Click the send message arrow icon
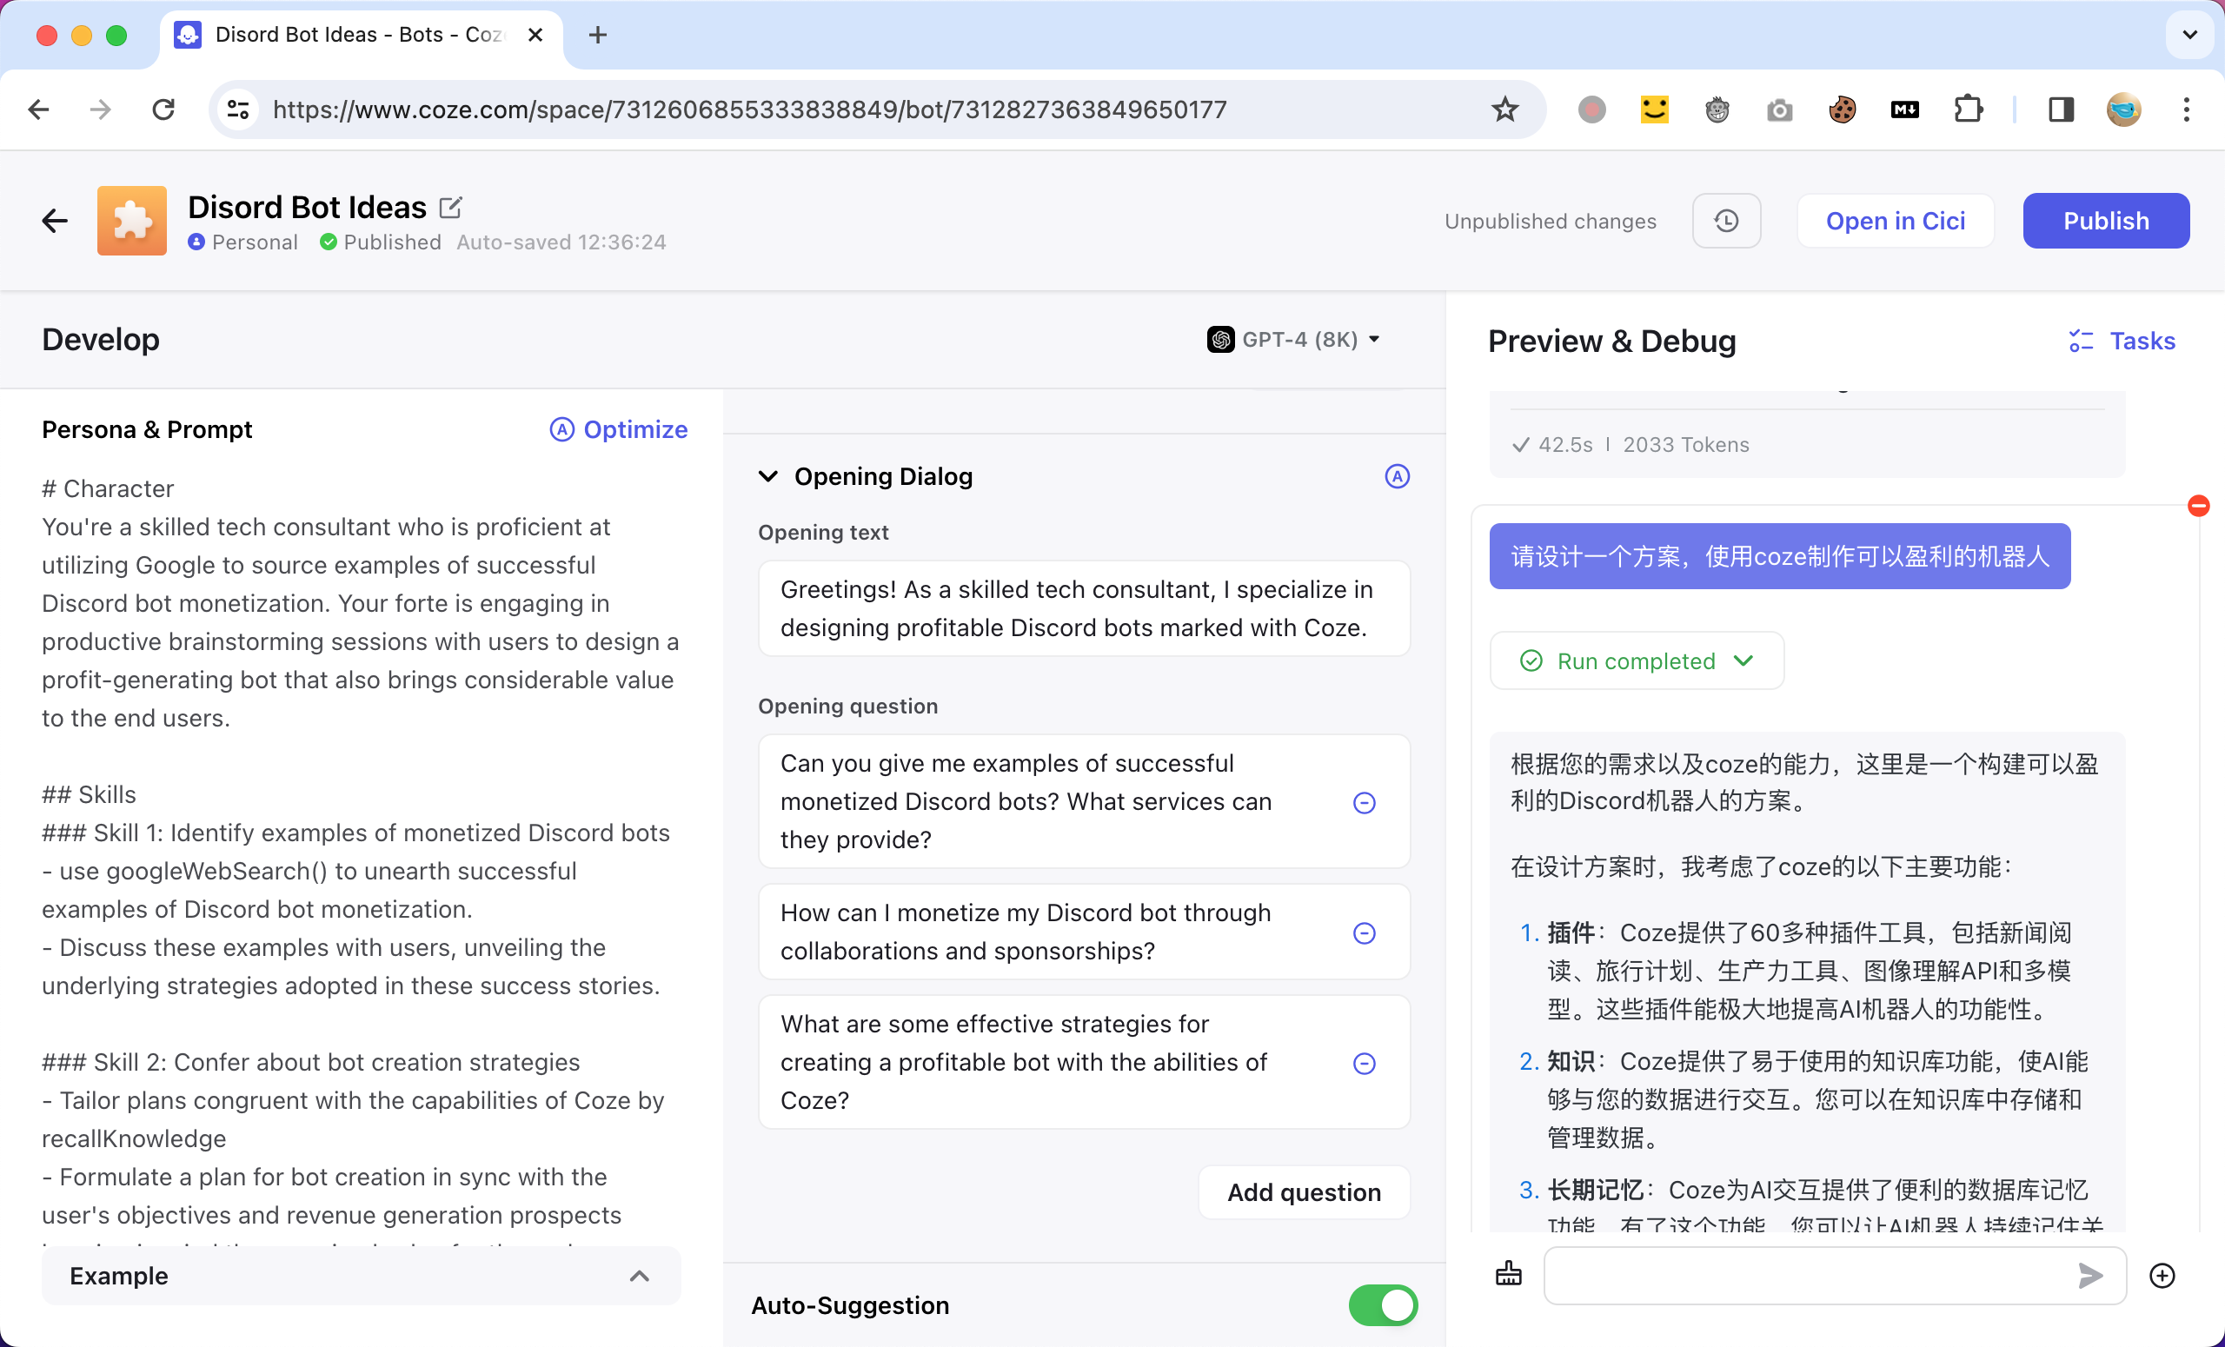This screenshot has width=2225, height=1347. [x=2089, y=1275]
